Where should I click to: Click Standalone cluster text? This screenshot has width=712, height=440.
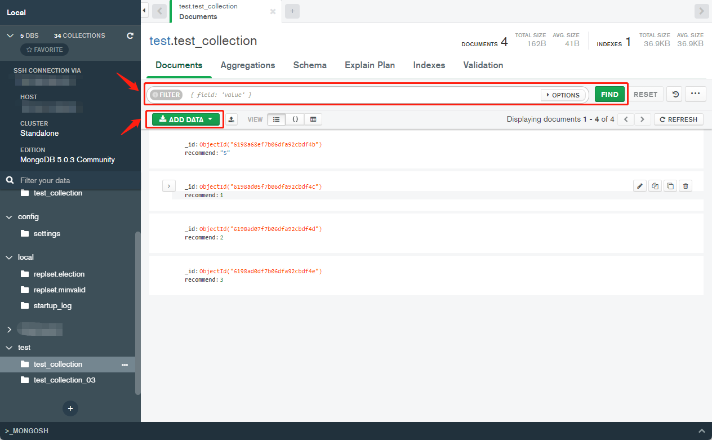pyautogui.click(x=39, y=133)
